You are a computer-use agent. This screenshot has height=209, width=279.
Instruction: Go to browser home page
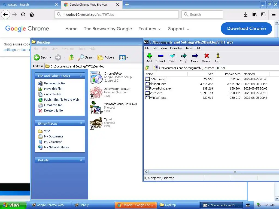tap(32, 14)
